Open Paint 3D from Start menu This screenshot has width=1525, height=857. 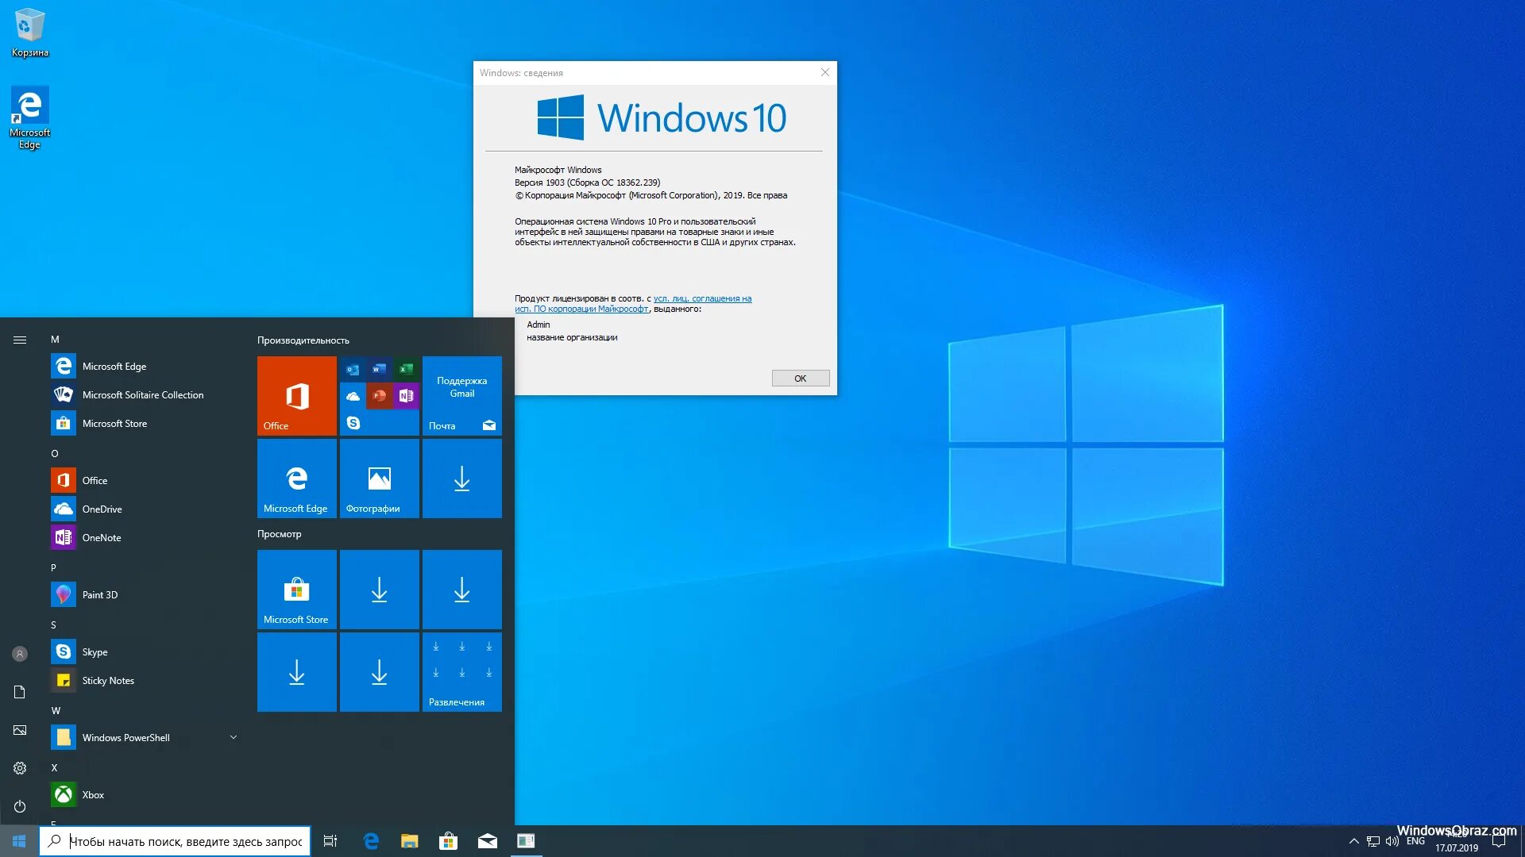[x=99, y=594]
